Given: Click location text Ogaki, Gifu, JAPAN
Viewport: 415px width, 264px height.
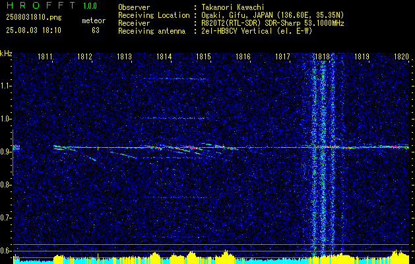Looking at the screenshot, I should click(x=237, y=15).
